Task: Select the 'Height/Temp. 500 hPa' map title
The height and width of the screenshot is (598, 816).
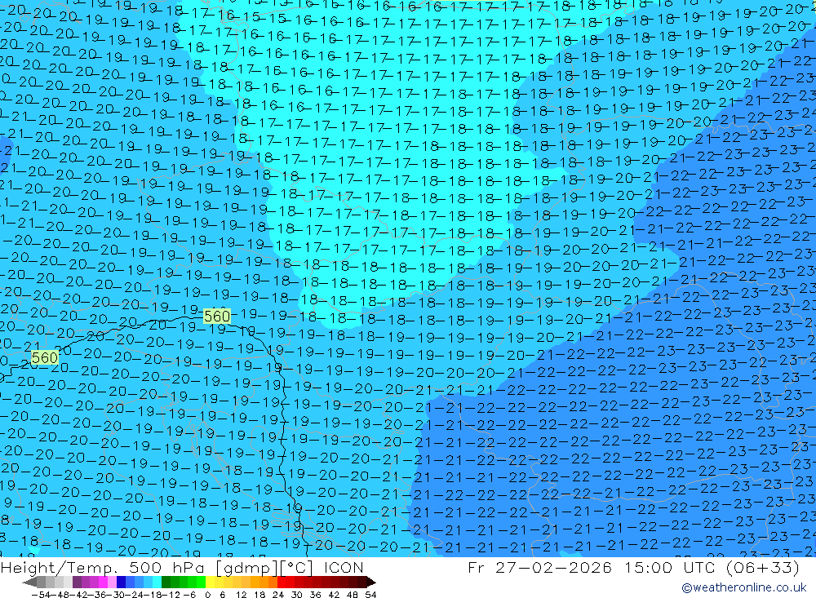Action: pyautogui.click(x=104, y=567)
